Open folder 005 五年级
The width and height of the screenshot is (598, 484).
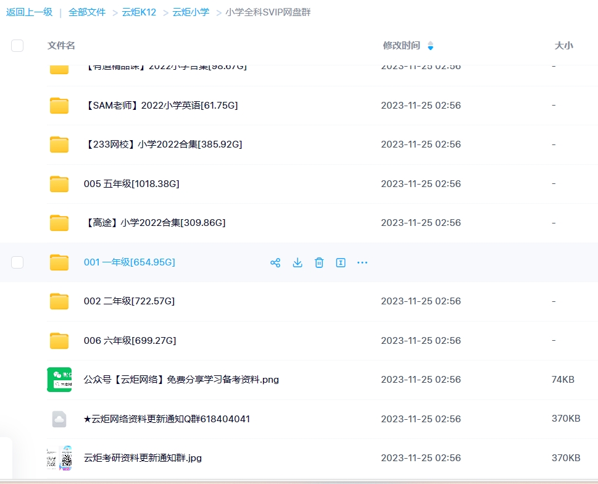[x=131, y=184]
